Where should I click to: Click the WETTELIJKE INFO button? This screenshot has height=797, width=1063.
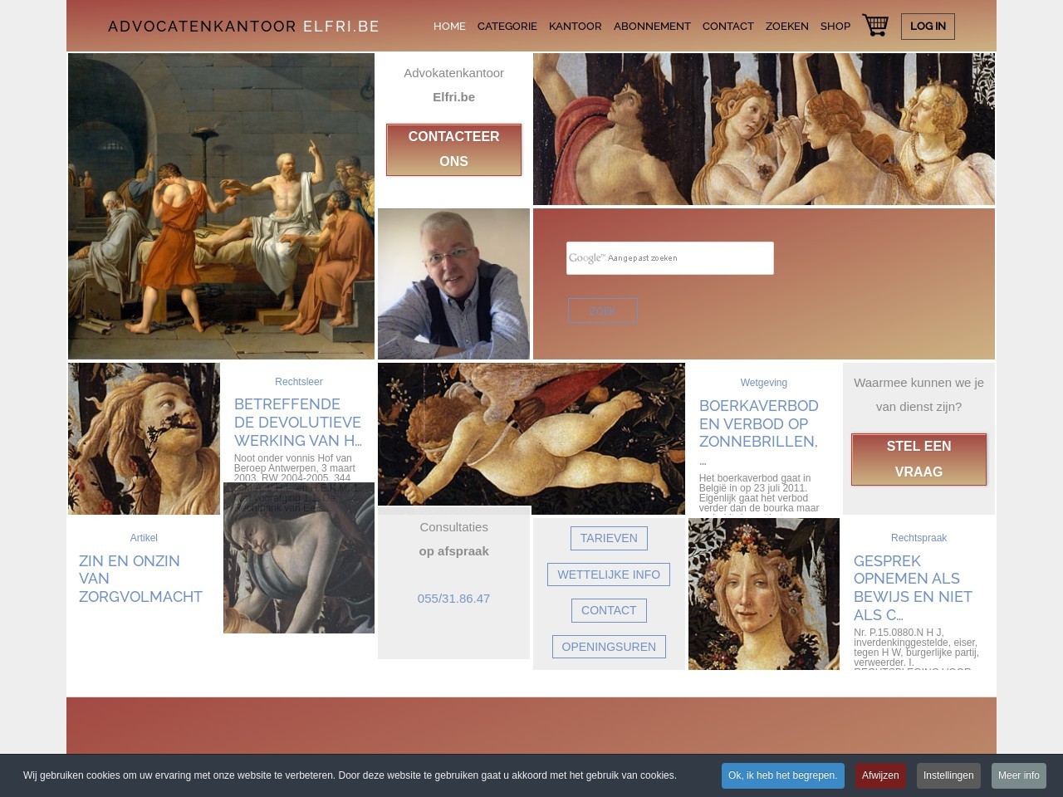609,575
